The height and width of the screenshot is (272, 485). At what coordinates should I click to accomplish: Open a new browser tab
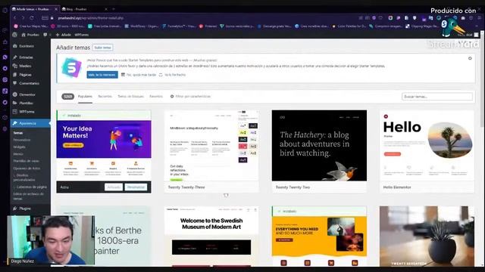(x=114, y=9)
